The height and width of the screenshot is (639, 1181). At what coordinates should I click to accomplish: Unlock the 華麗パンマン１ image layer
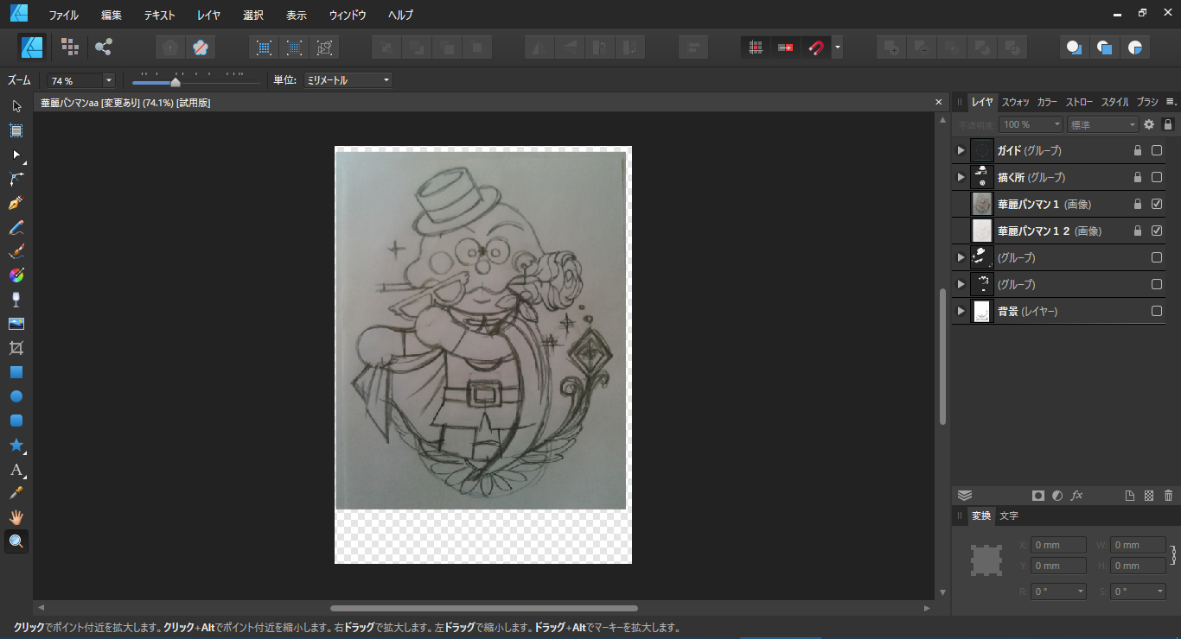point(1138,204)
